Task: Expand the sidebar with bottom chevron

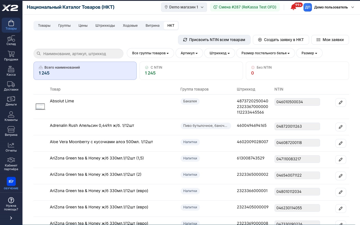Action: coord(11,218)
